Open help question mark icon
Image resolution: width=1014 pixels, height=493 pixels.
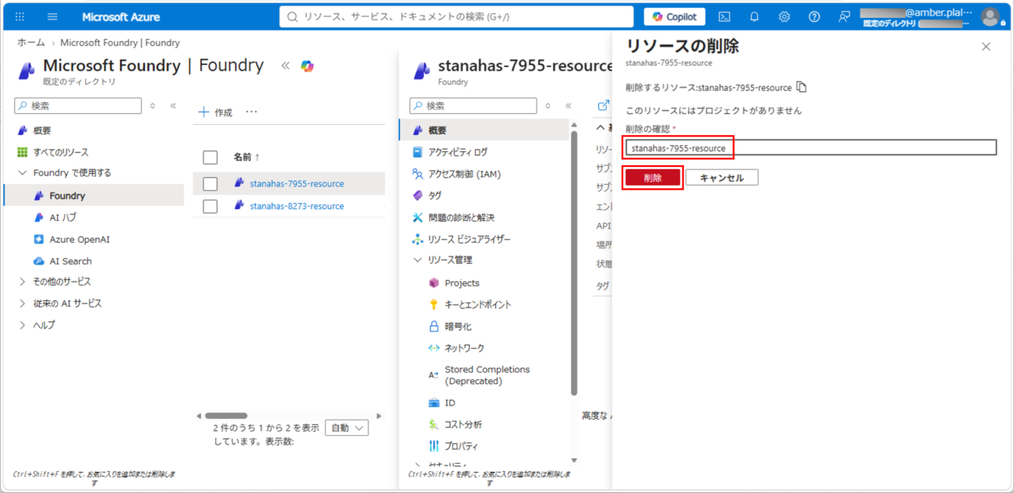point(814,16)
